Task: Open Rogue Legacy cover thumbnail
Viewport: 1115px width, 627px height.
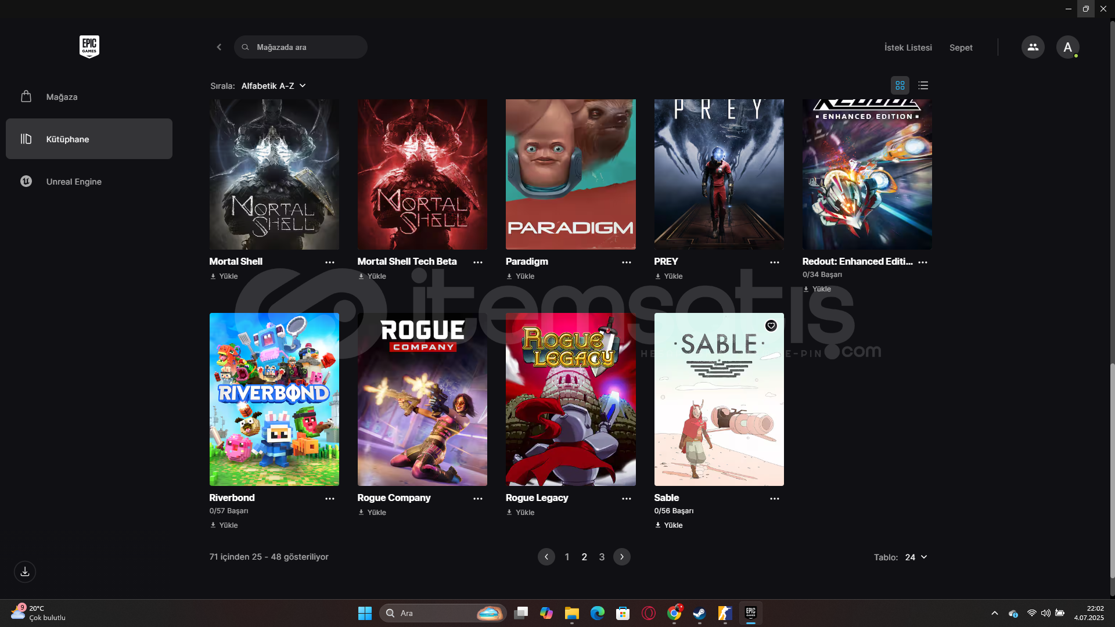Action: [570, 399]
